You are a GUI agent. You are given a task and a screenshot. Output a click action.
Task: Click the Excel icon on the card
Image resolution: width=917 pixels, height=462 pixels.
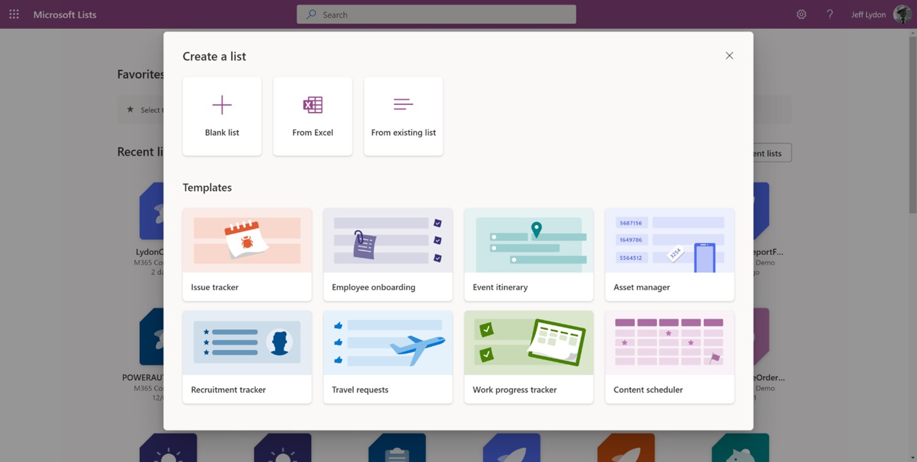(313, 104)
